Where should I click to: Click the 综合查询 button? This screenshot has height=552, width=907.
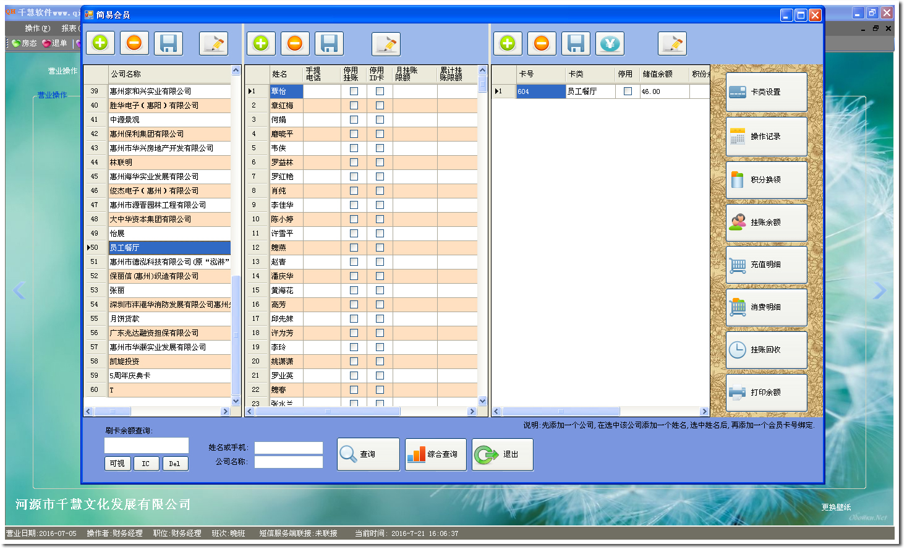tap(436, 454)
